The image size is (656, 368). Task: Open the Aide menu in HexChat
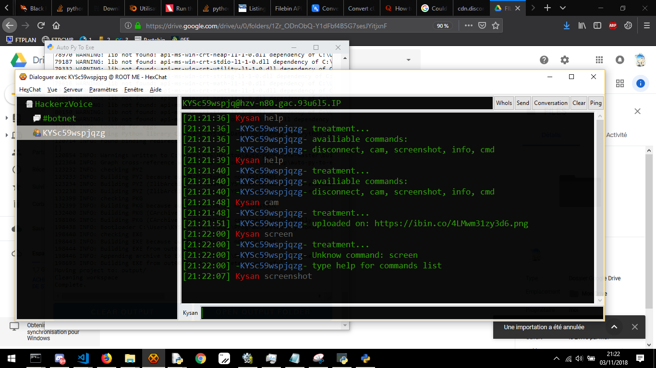156,90
